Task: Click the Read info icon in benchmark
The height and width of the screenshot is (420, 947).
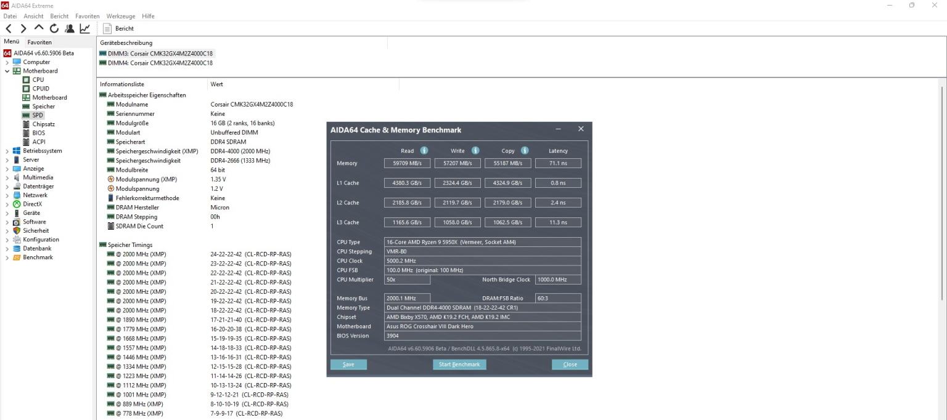Action: point(424,150)
